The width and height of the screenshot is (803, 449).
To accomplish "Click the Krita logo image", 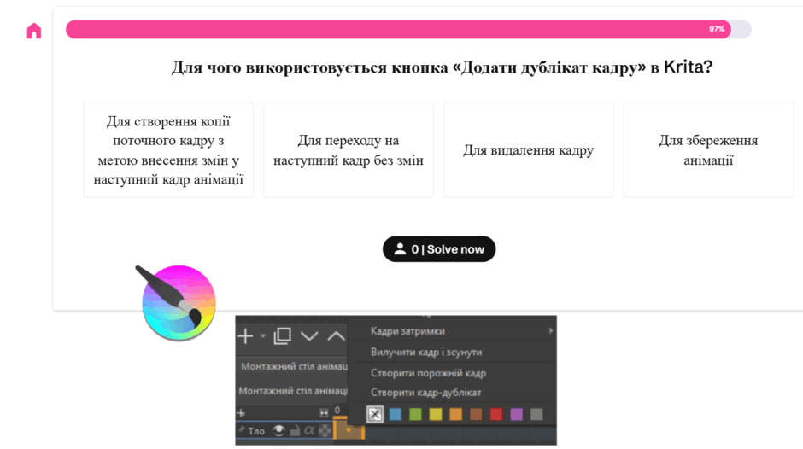I will coord(176,302).
